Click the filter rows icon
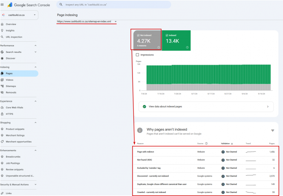The width and height of the screenshot is (283, 196). (273, 131)
